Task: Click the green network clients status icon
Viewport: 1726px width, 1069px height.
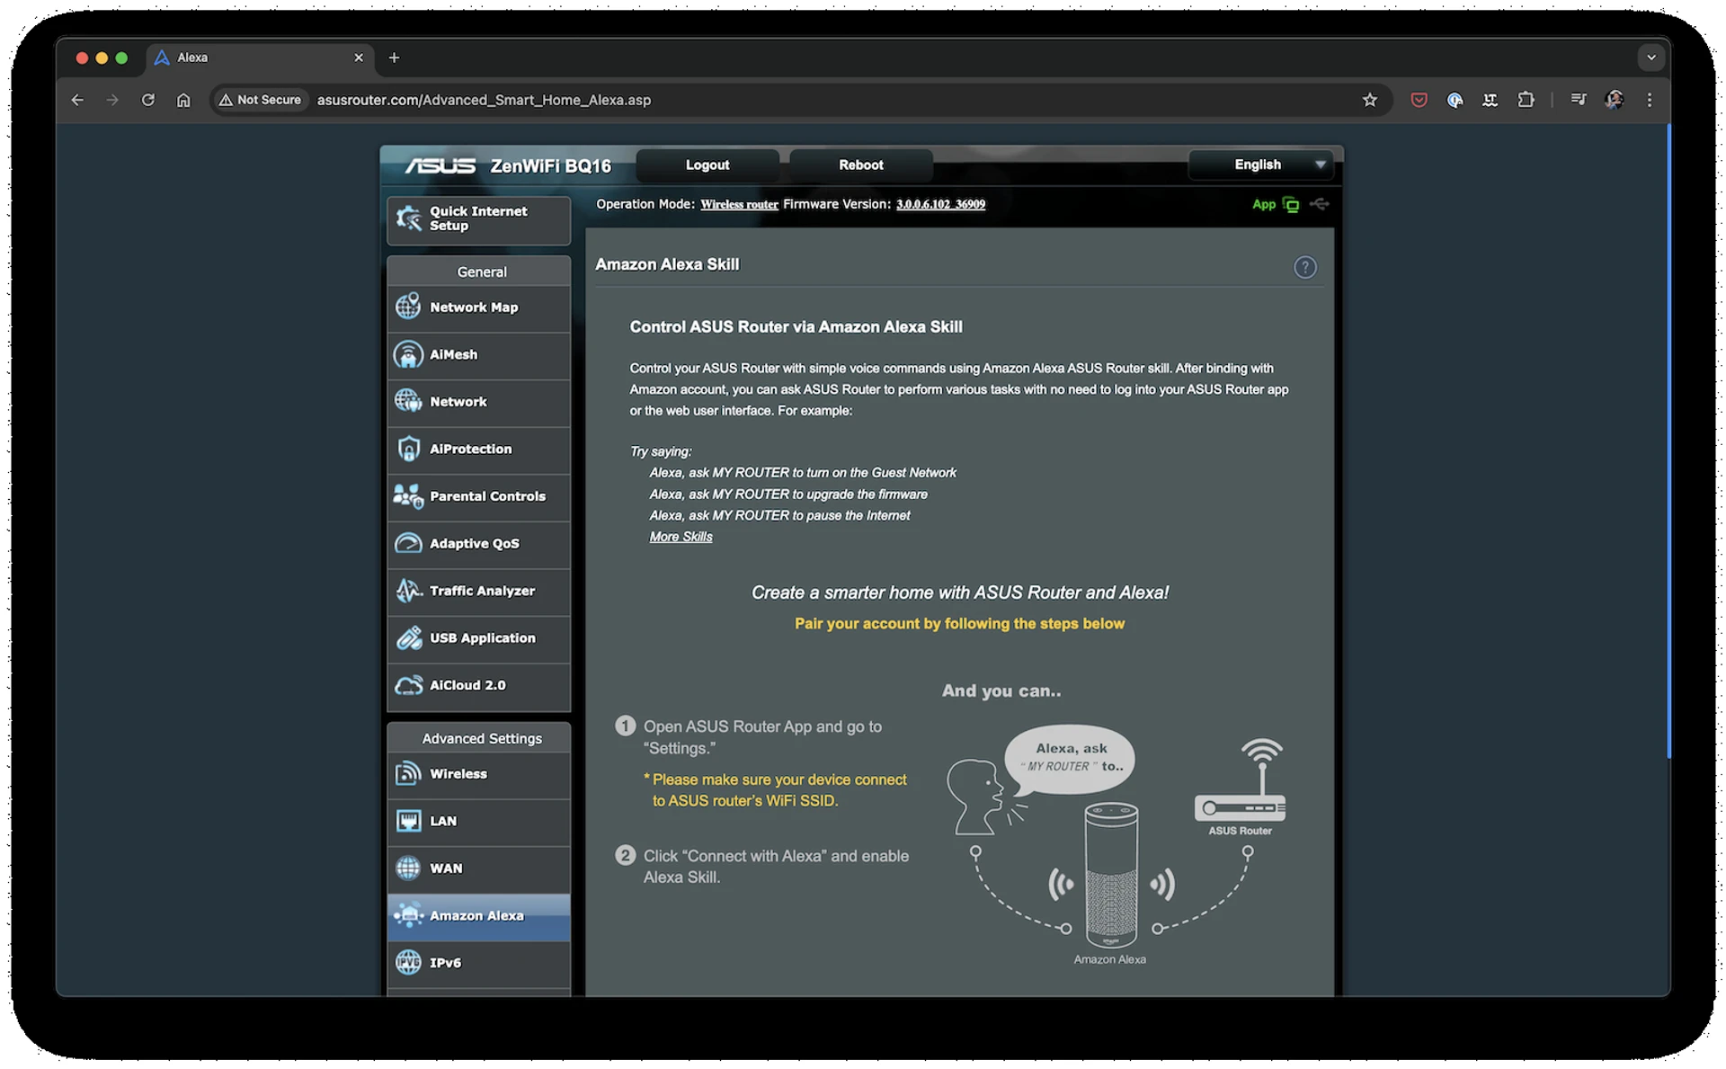Action: point(1291,205)
